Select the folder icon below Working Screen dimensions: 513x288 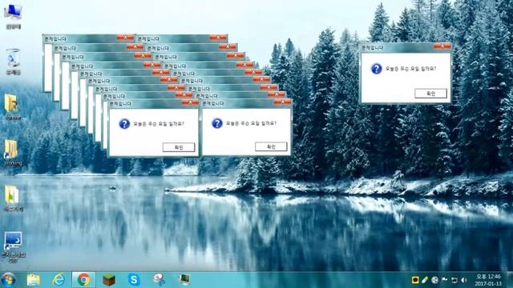tap(13, 198)
